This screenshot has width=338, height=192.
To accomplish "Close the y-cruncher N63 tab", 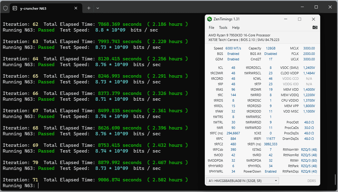I will (x=76, y=8).
